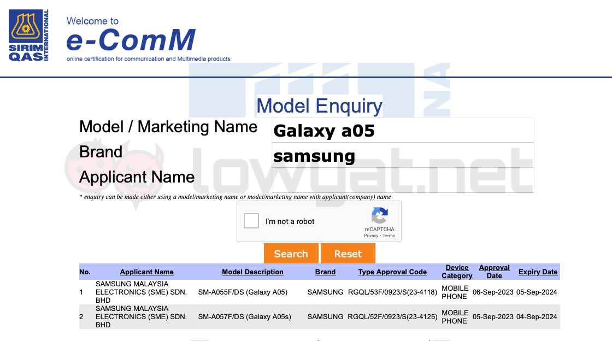Sort by Approval Date column header
612x341 pixels.
point(495,272)
